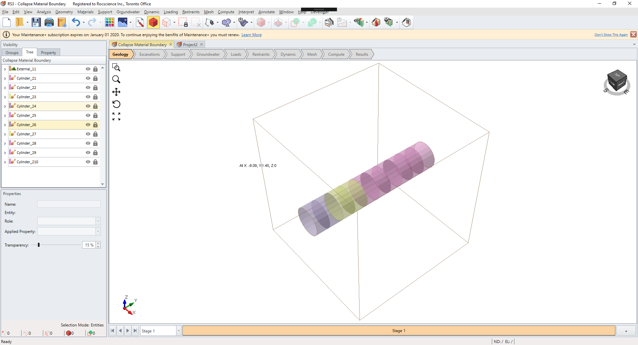Click the dashed selection lock icon

[x=183, y=22]
